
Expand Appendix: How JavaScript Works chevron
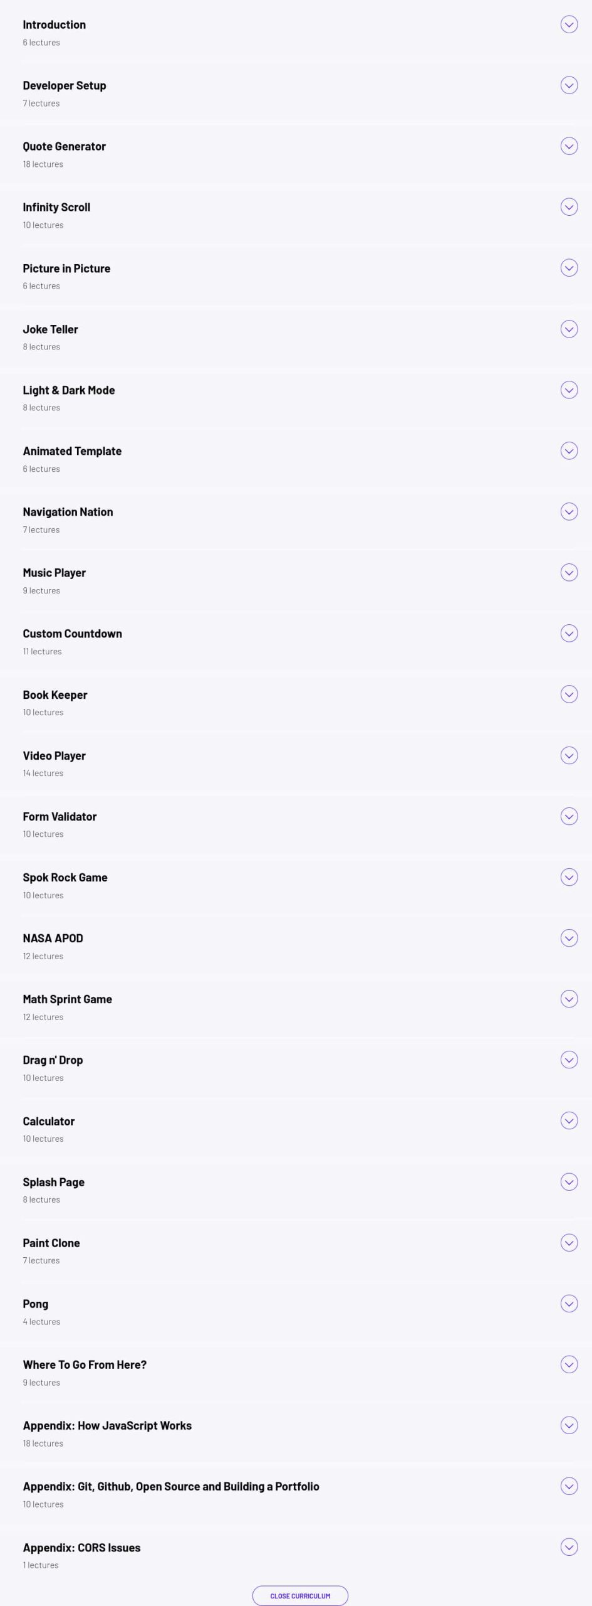[x=569, y=1425]
